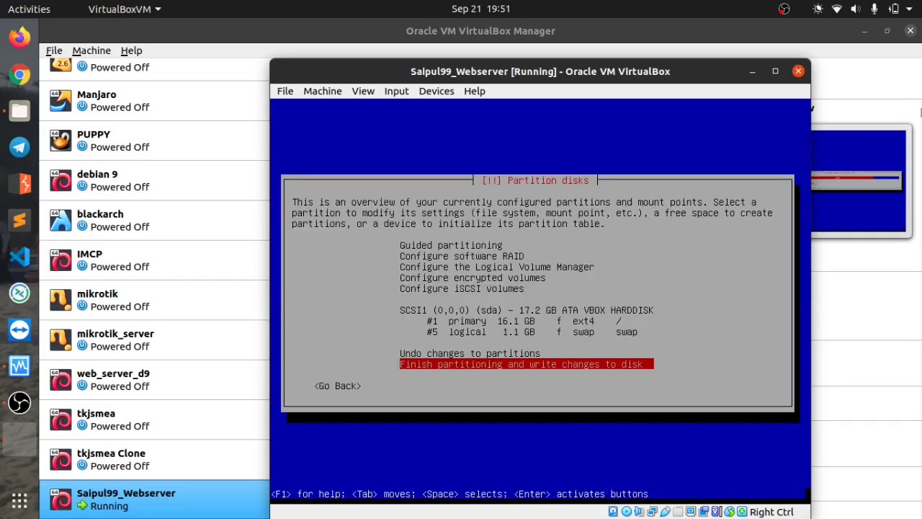Screen dimensions: 922x519
Task: Open the Files manager in the dock
Action: [x=19, y=111]
